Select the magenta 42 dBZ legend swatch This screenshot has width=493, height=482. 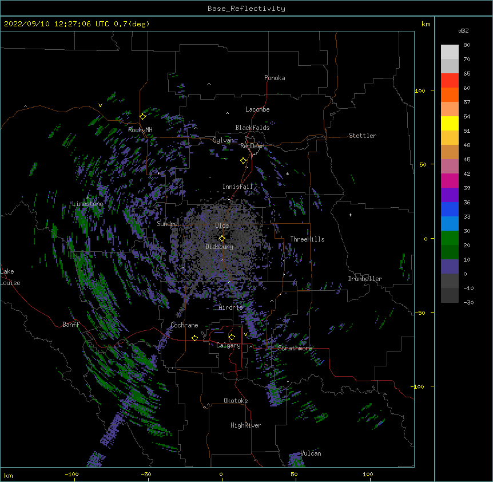450,180
